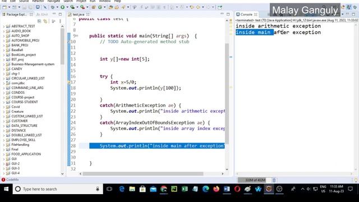Click in Windows search box
The height and width of the screenshot is (202, 359).
pos(57,189)
